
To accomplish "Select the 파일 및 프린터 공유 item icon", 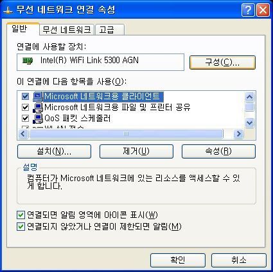I will tap(38, 107).
